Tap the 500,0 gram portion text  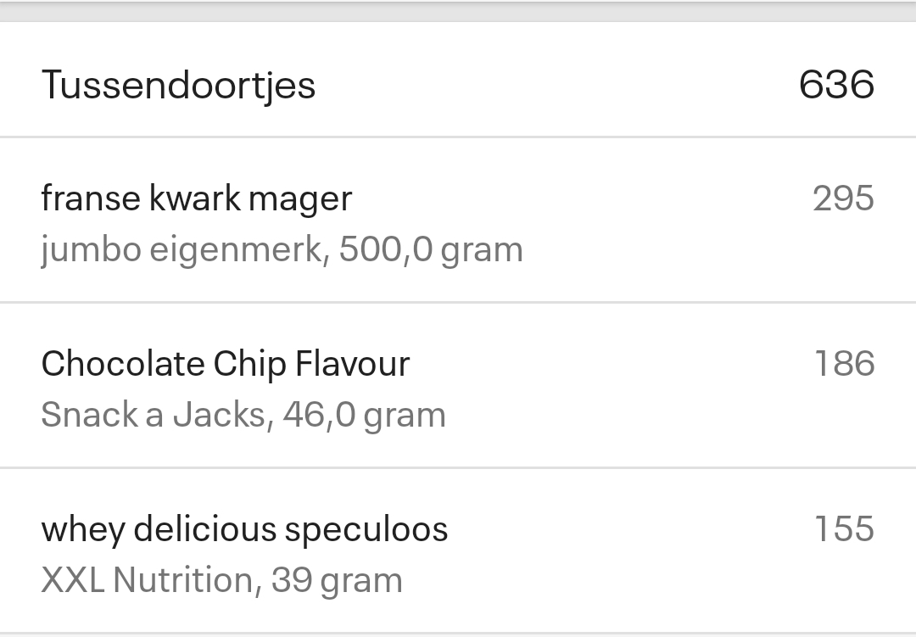pyautogui.click(x=430, y=249)
